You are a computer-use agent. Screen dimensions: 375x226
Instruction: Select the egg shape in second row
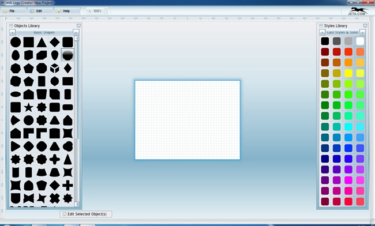16,55
